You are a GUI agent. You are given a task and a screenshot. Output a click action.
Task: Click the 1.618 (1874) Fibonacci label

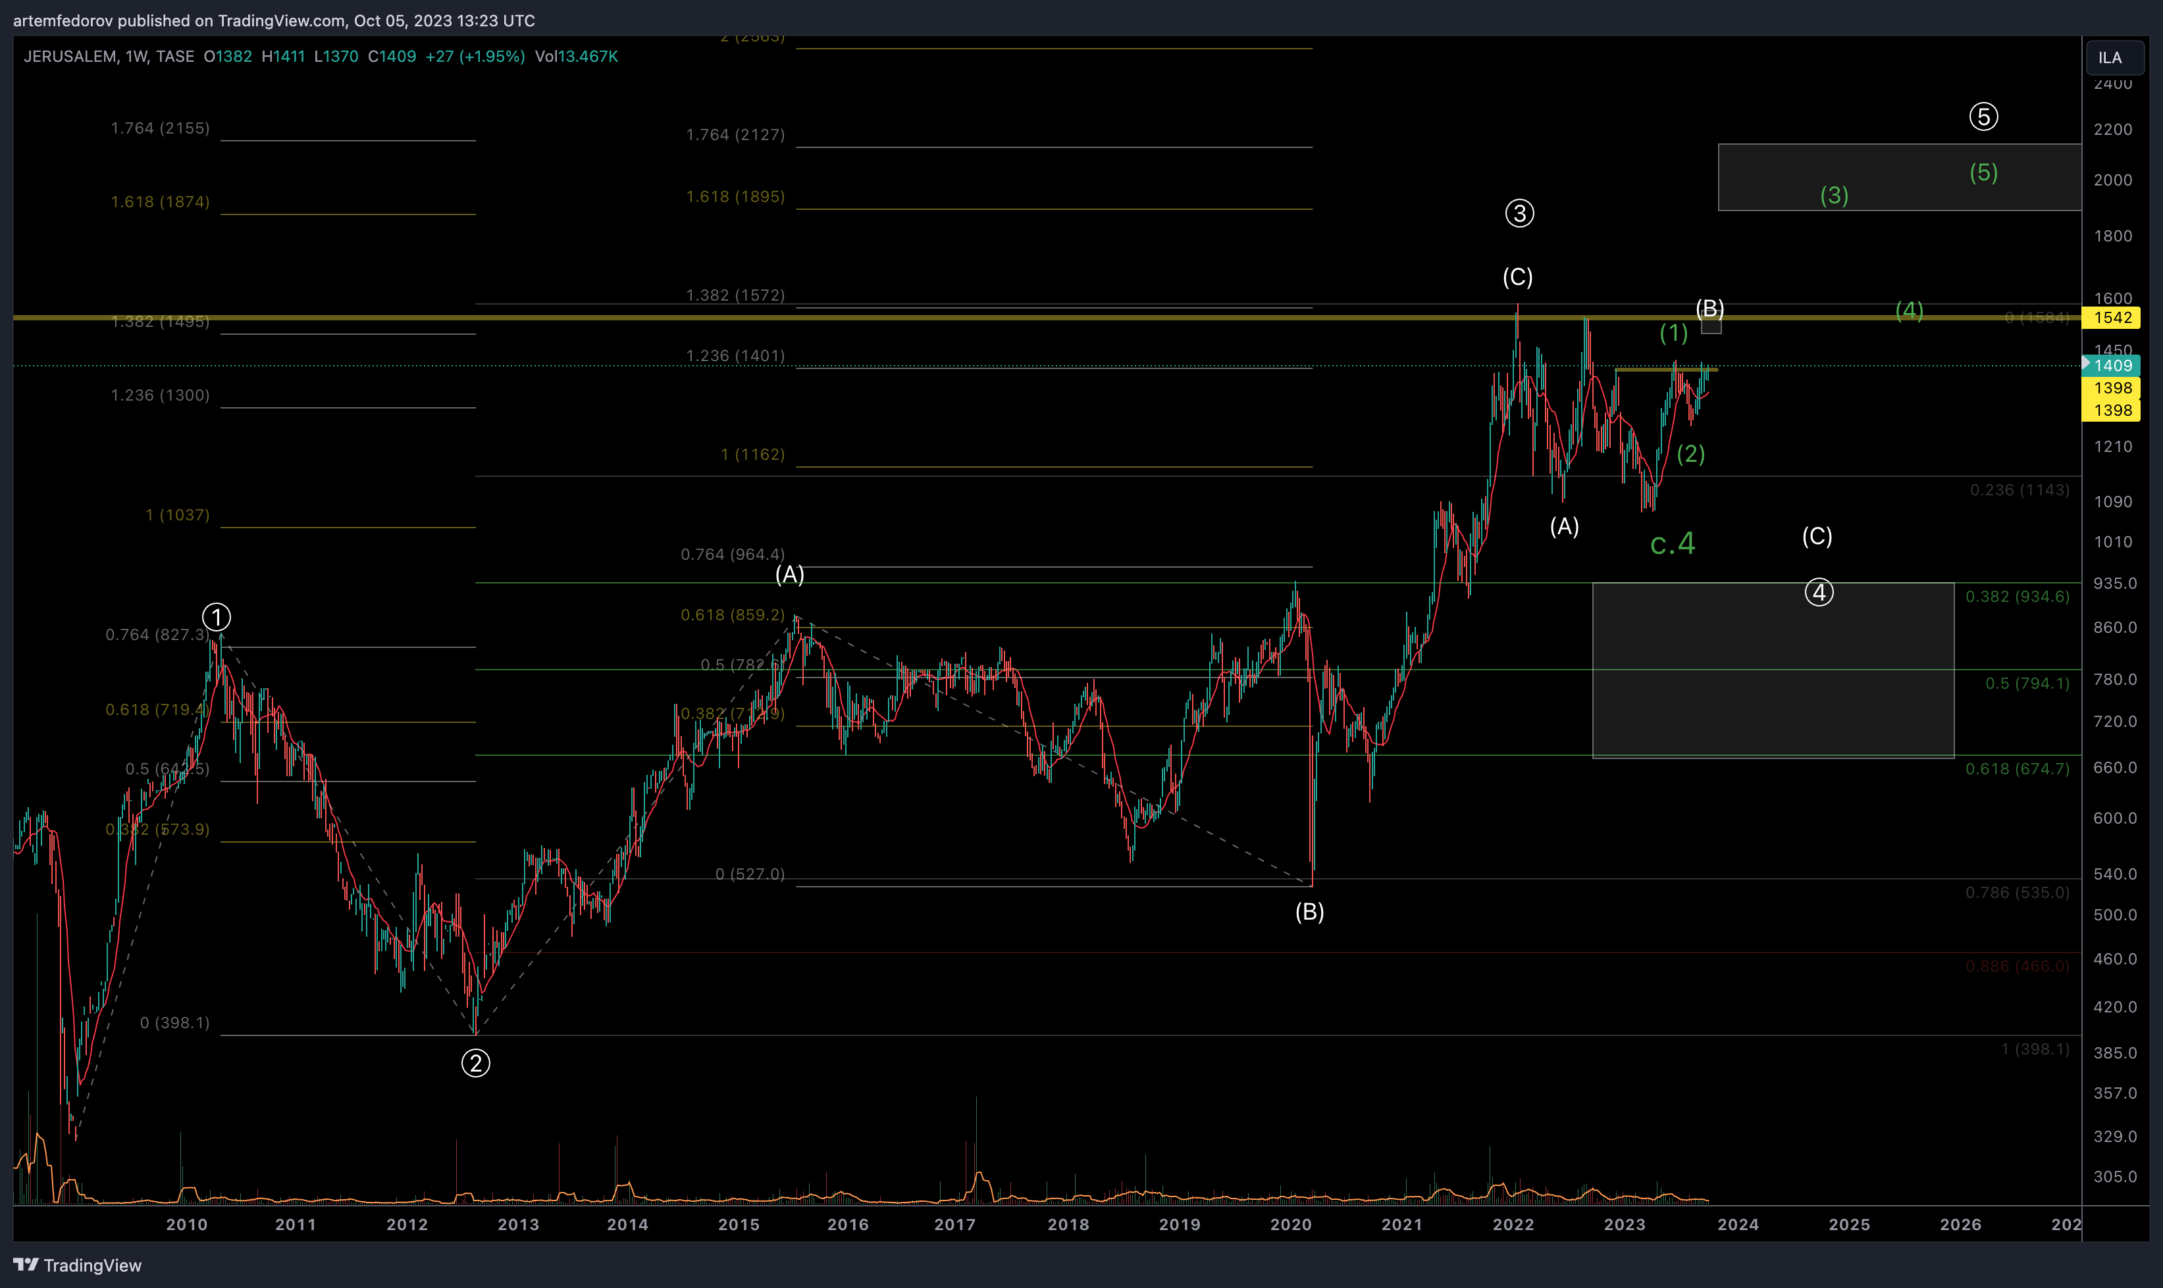coord(160,201)
